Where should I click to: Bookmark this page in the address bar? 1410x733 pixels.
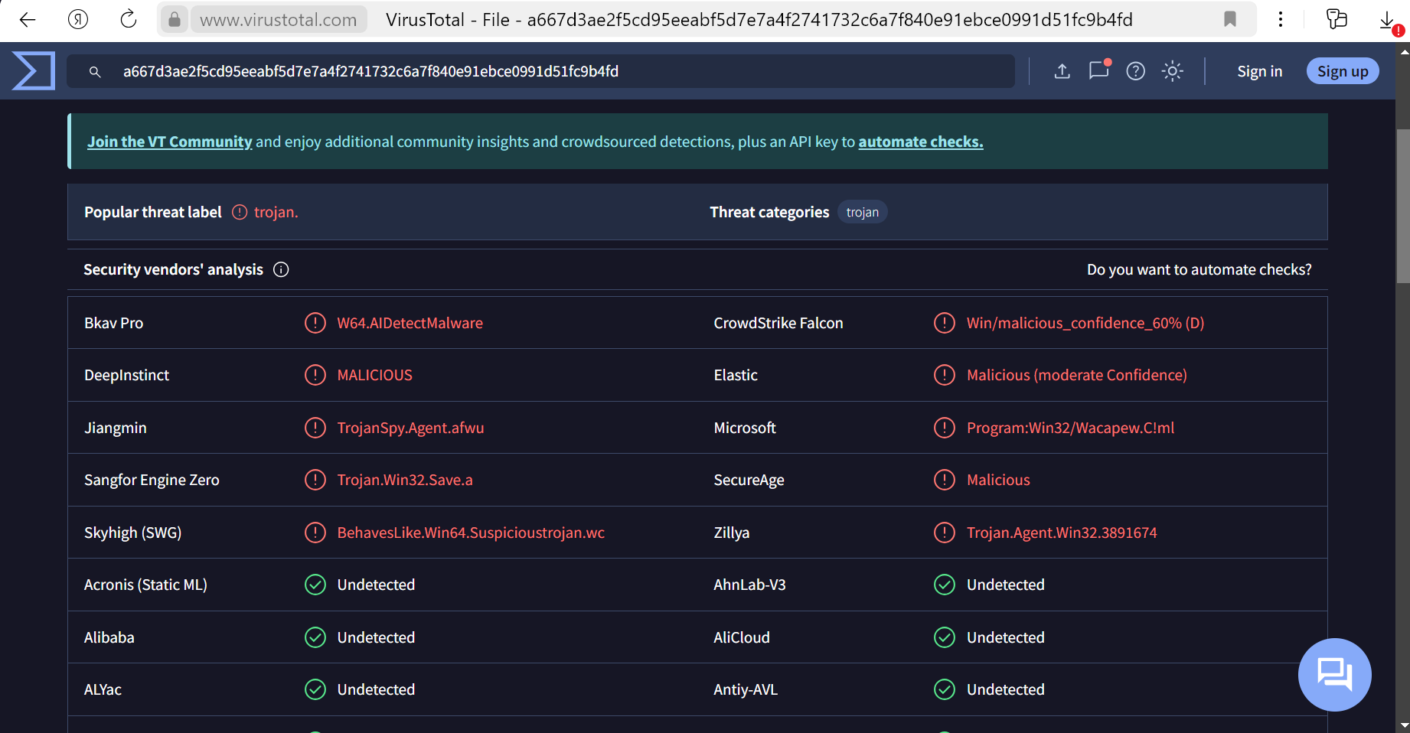[x=1230, y=19]
